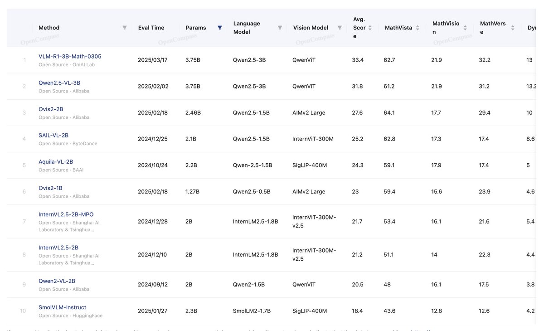Image resolution: width=544 pixels, height=331 pixels.
Task: Click SigLIP-400M in Aquila-VL-2B row
Action: tap(310, 165)
